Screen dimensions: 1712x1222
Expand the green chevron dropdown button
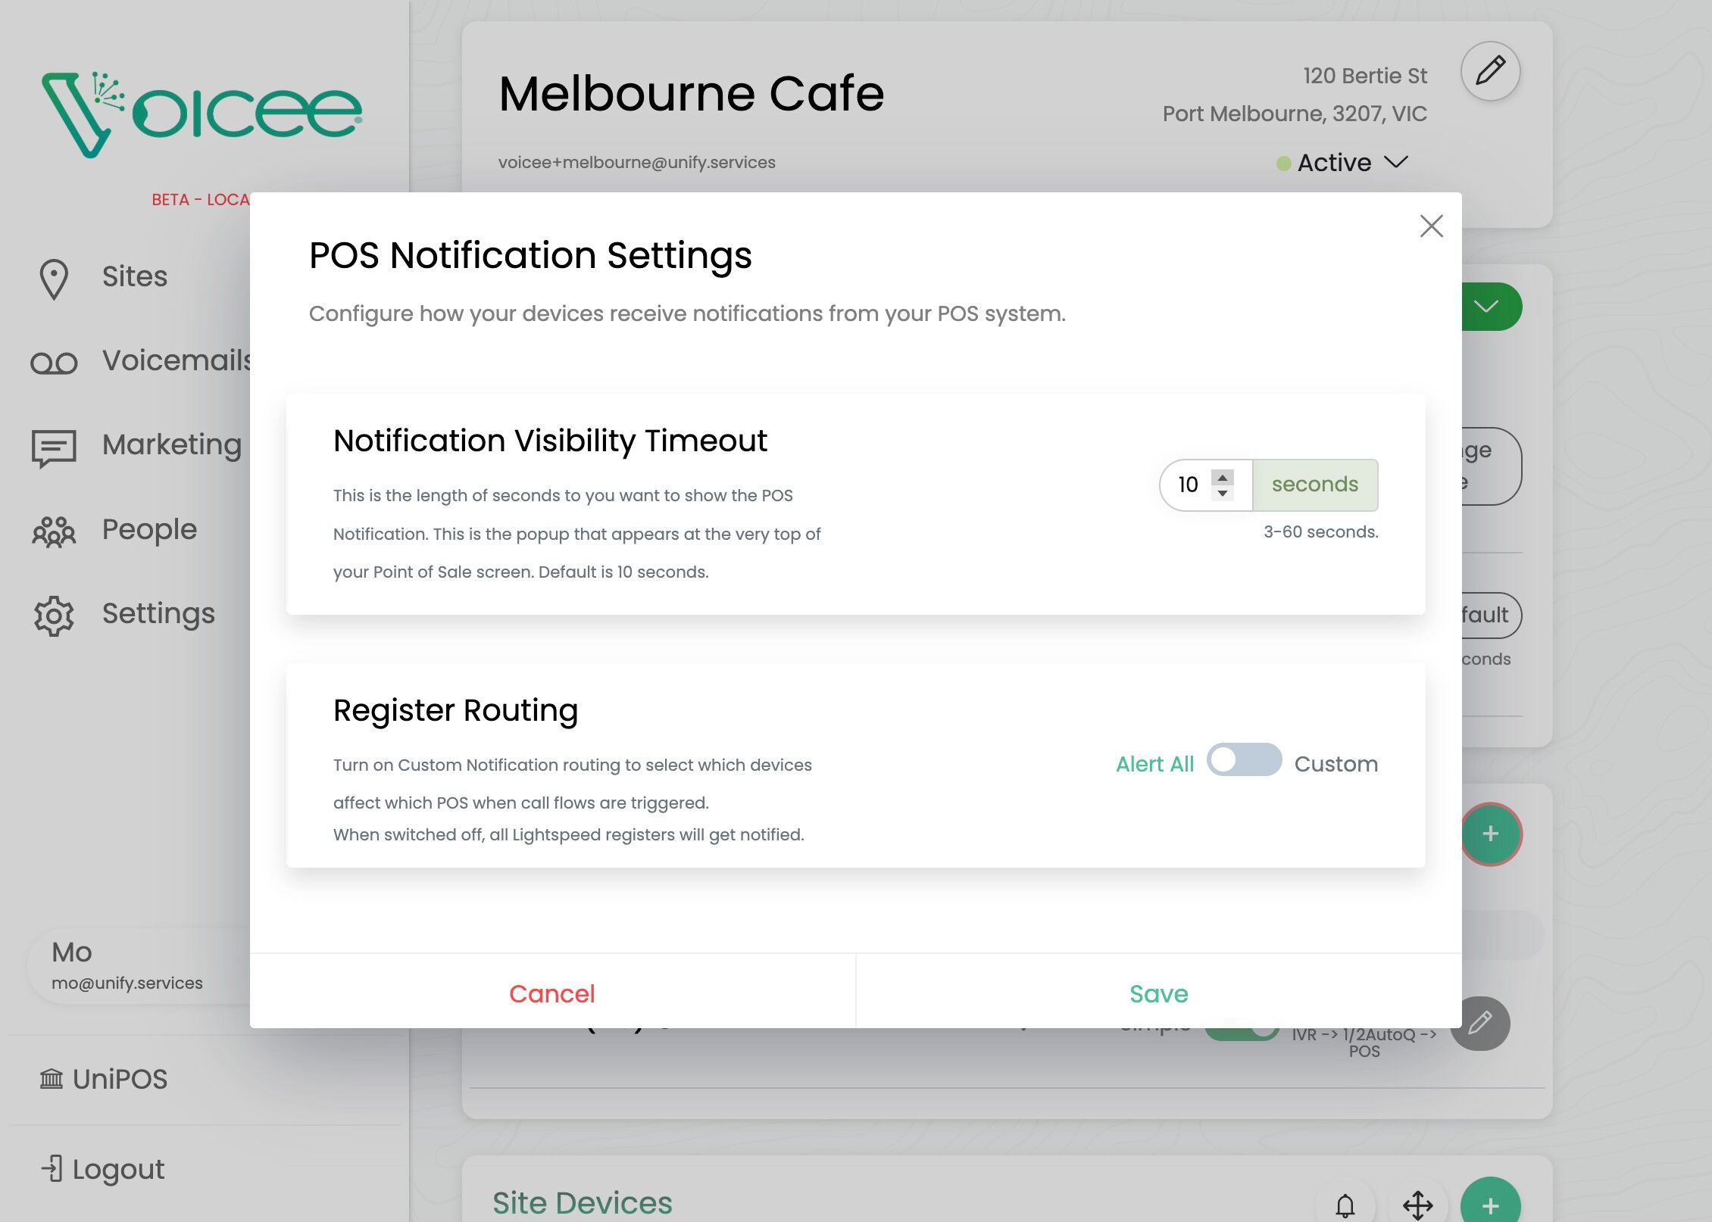point(1487,307)
